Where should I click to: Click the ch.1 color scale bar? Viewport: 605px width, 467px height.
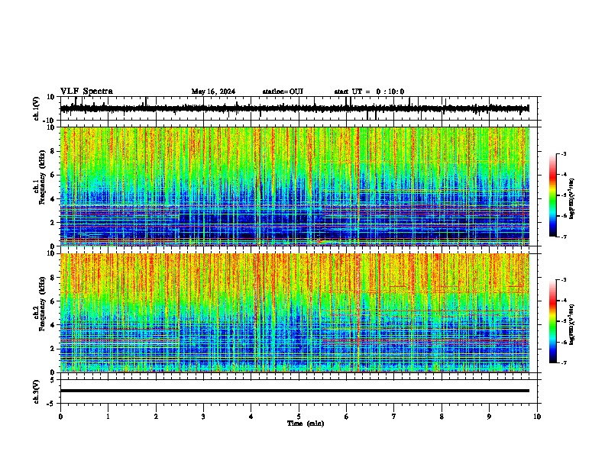pos(552,195)
